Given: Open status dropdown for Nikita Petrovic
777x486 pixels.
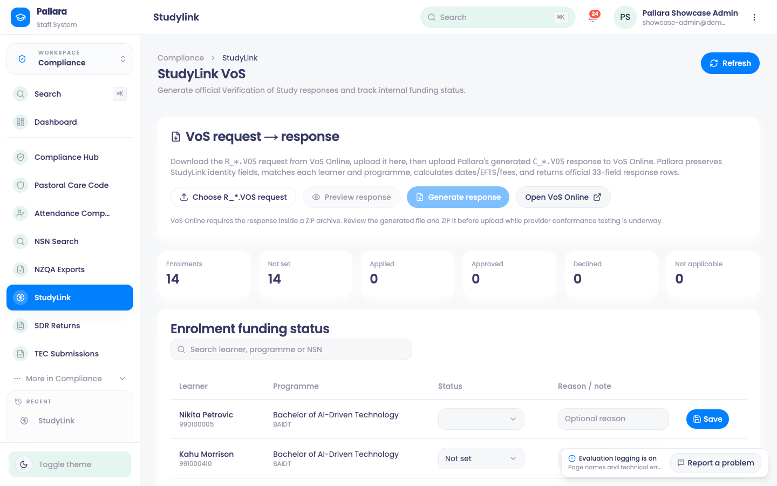Looking at the screenshot, I should click(481, 419).
